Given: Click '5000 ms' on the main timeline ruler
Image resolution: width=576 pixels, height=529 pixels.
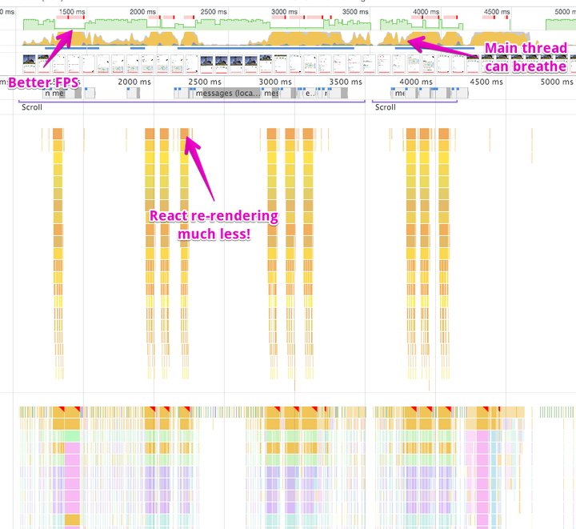Looking at the screenshot, I should coord(557,82).
